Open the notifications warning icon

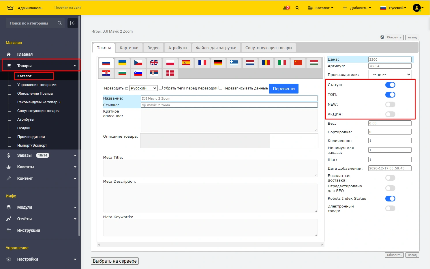(x=286, y=8)
